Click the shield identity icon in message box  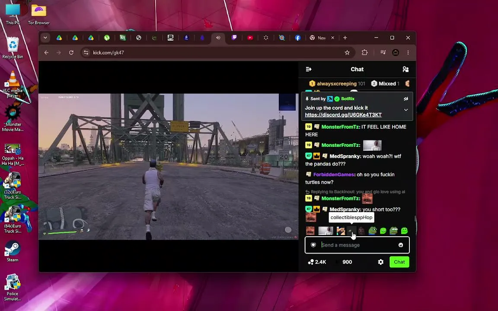[x=313, y=245]
